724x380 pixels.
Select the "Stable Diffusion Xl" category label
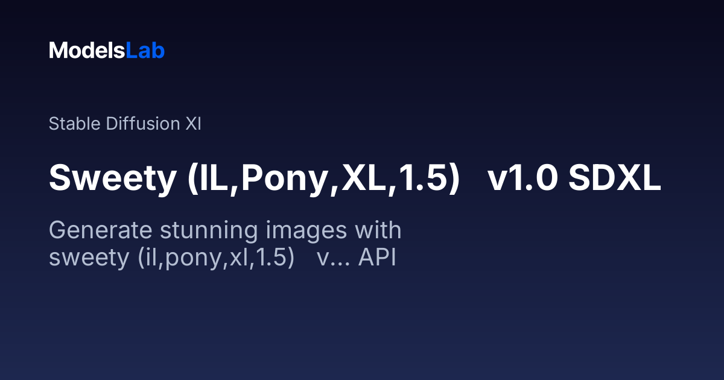coord(125,124)
